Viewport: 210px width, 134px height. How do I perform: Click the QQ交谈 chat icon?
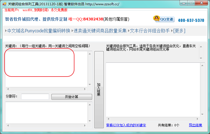164,19
